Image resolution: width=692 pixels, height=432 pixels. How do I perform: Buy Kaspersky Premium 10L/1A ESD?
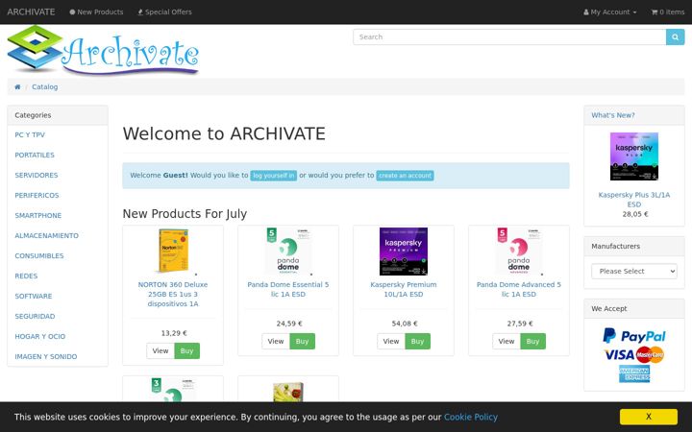(x=417, y=341)
